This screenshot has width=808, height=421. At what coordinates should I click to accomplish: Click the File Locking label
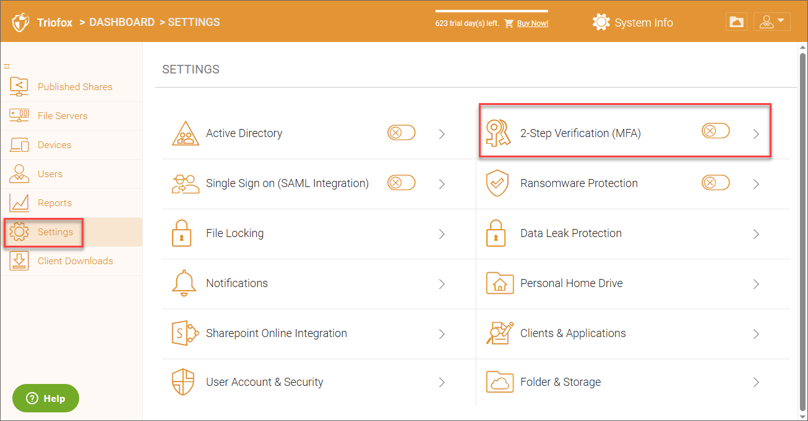(x=235, y=233)
